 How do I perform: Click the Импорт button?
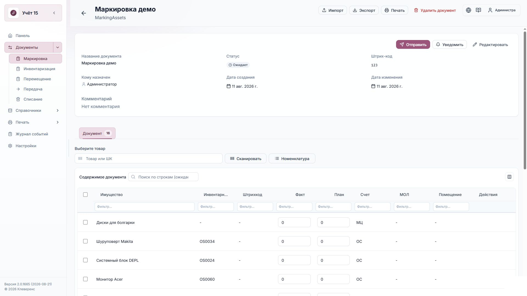tap(332, 10)
